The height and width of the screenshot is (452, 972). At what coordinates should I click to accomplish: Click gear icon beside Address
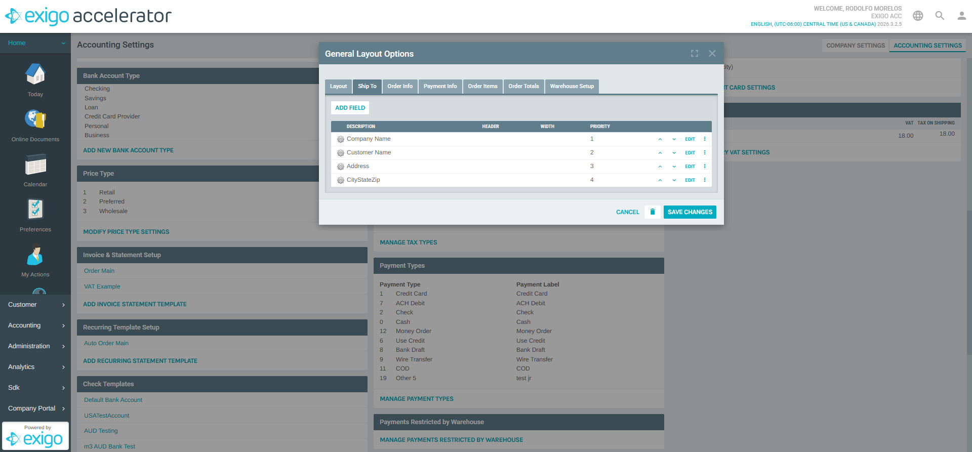[x=341, y=167]
